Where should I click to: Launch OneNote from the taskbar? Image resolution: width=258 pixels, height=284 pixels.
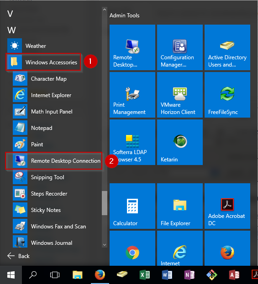[190, 275]
